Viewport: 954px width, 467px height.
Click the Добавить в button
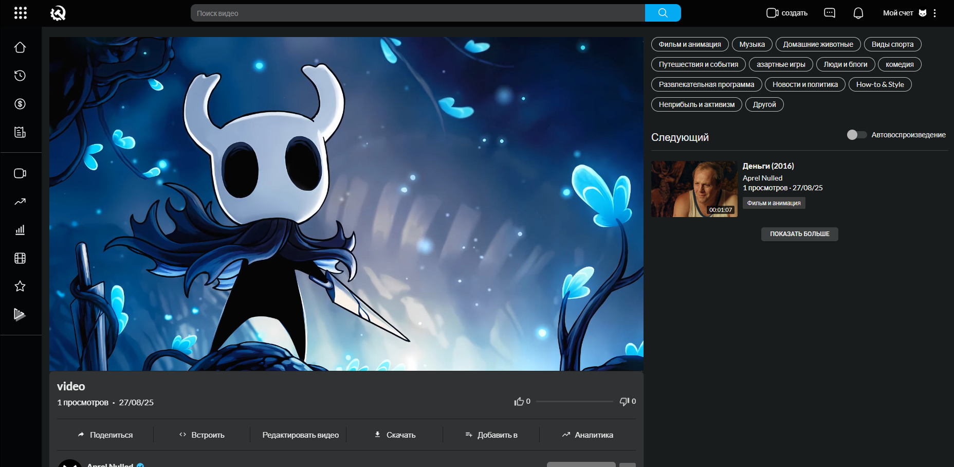491,435
